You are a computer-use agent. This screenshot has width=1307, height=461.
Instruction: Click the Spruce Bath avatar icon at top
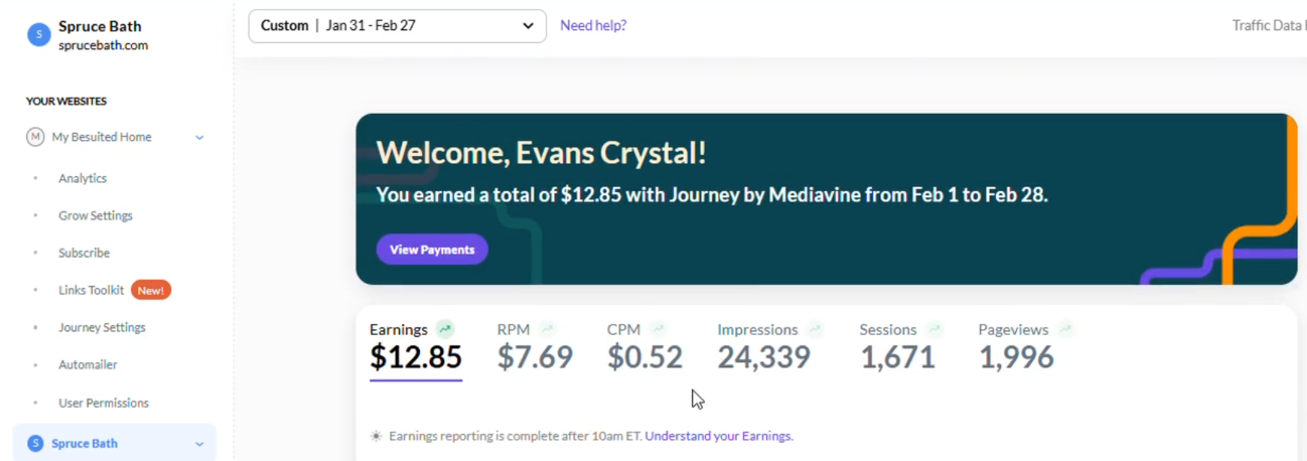coord(39,34)
